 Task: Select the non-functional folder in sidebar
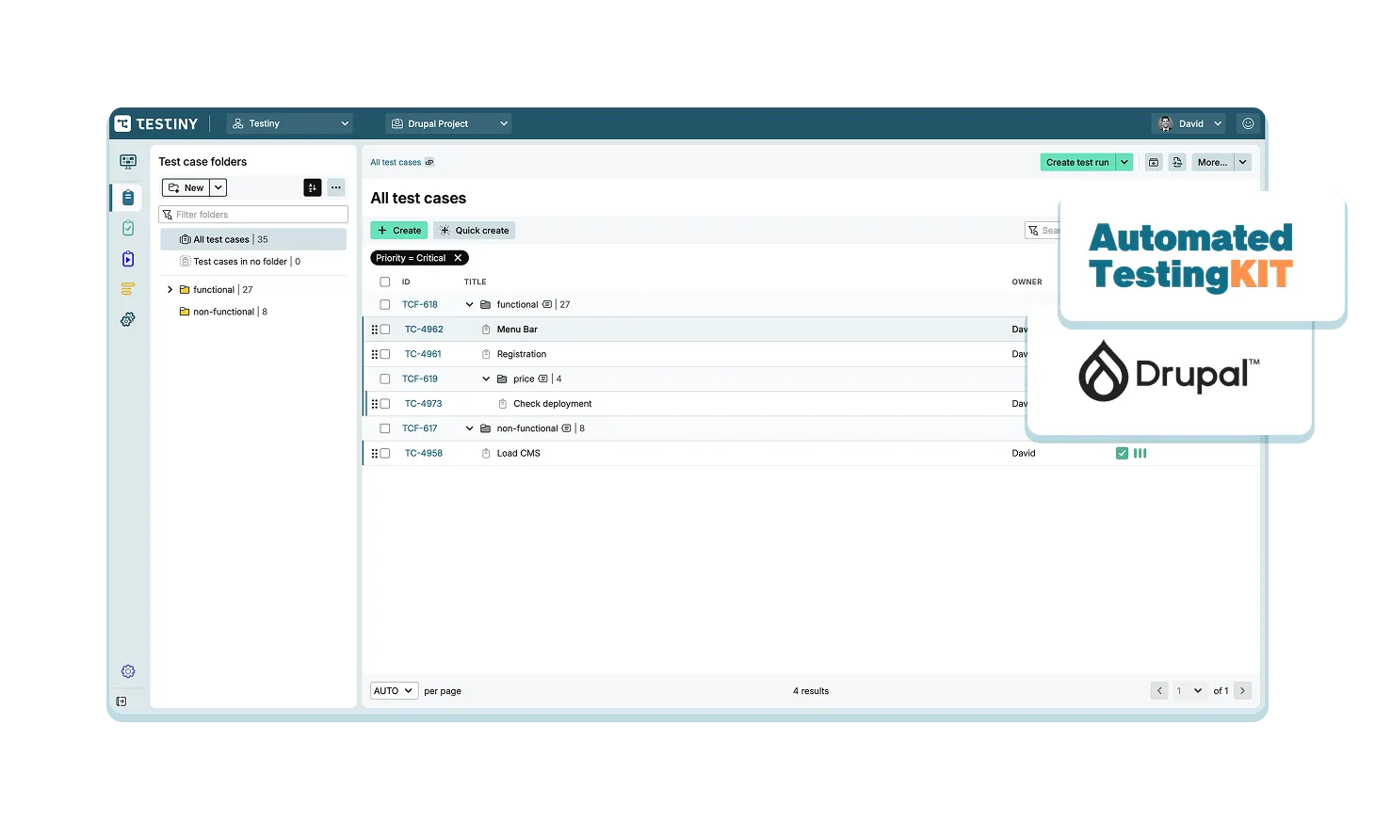coord(223,312)
